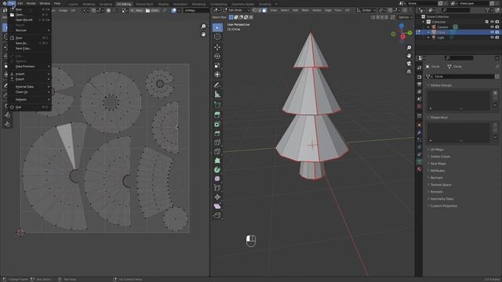This screenshot has width=502, height=282.
Task: Select the Cursor tool in 3D viewport
Action: coord(217,37)
